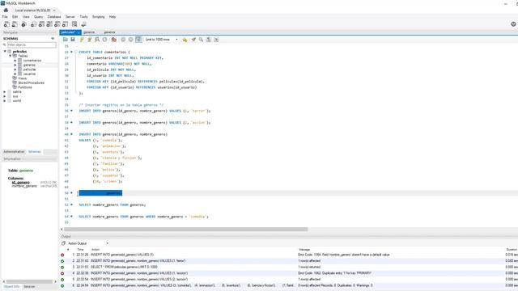Click the highlighted selection on line 50
The width and height of the screenshot is (518, 291).
tap(100, 193)
